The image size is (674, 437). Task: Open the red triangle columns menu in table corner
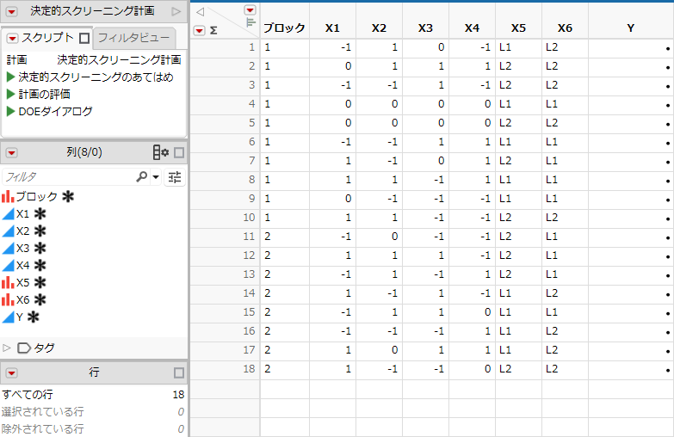250,9
